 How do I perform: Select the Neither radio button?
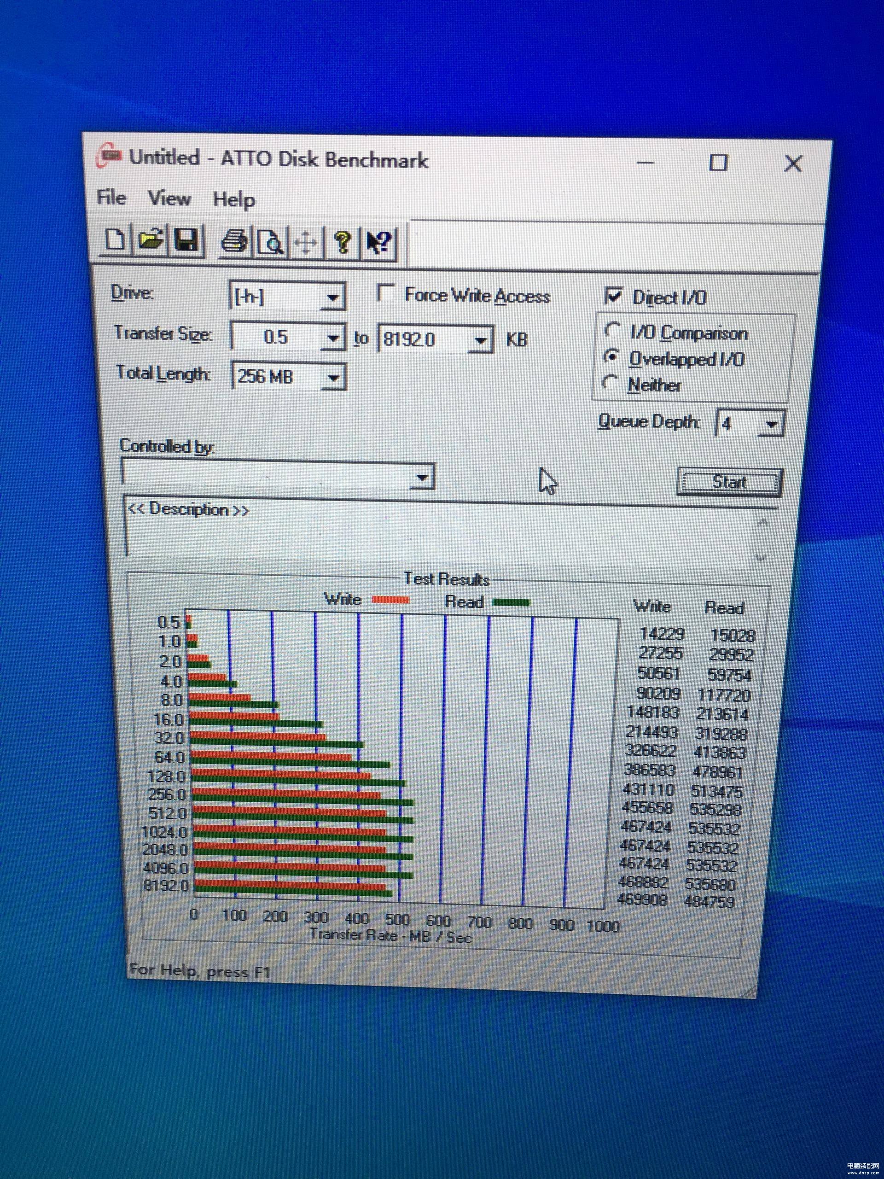click(610, 382)
